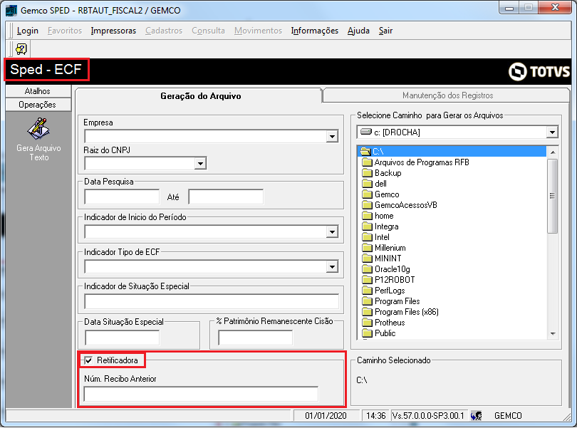This screenshot has height=428, width=577.
Task: Open the Empresa dropdown
Action: pos(332,137)
